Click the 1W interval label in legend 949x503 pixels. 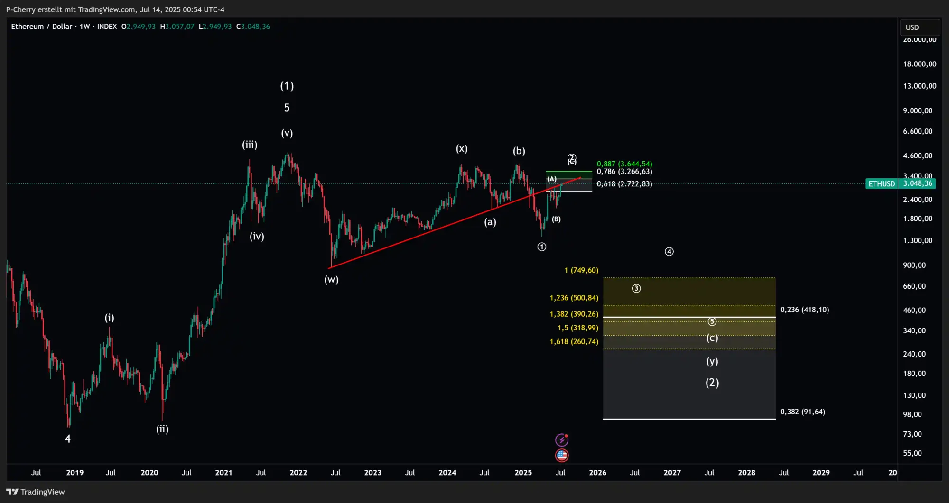coord(85,27)
